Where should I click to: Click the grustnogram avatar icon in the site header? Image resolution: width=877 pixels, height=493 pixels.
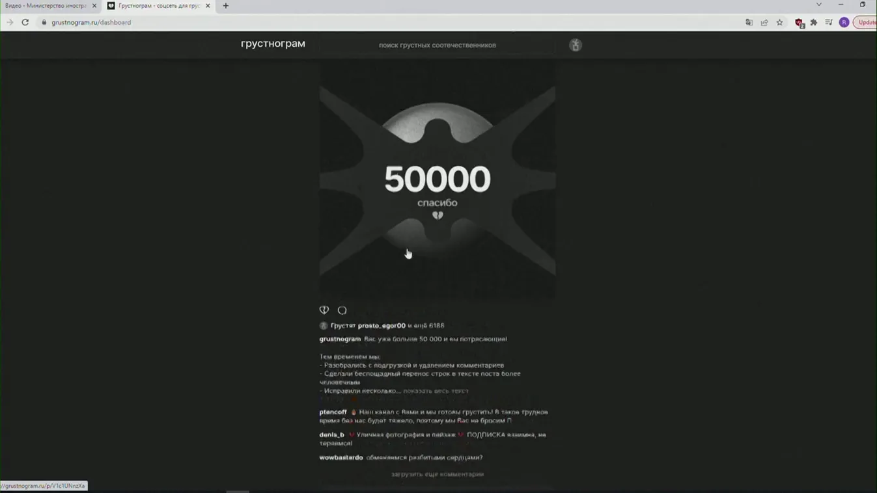(x=575, y=45)
